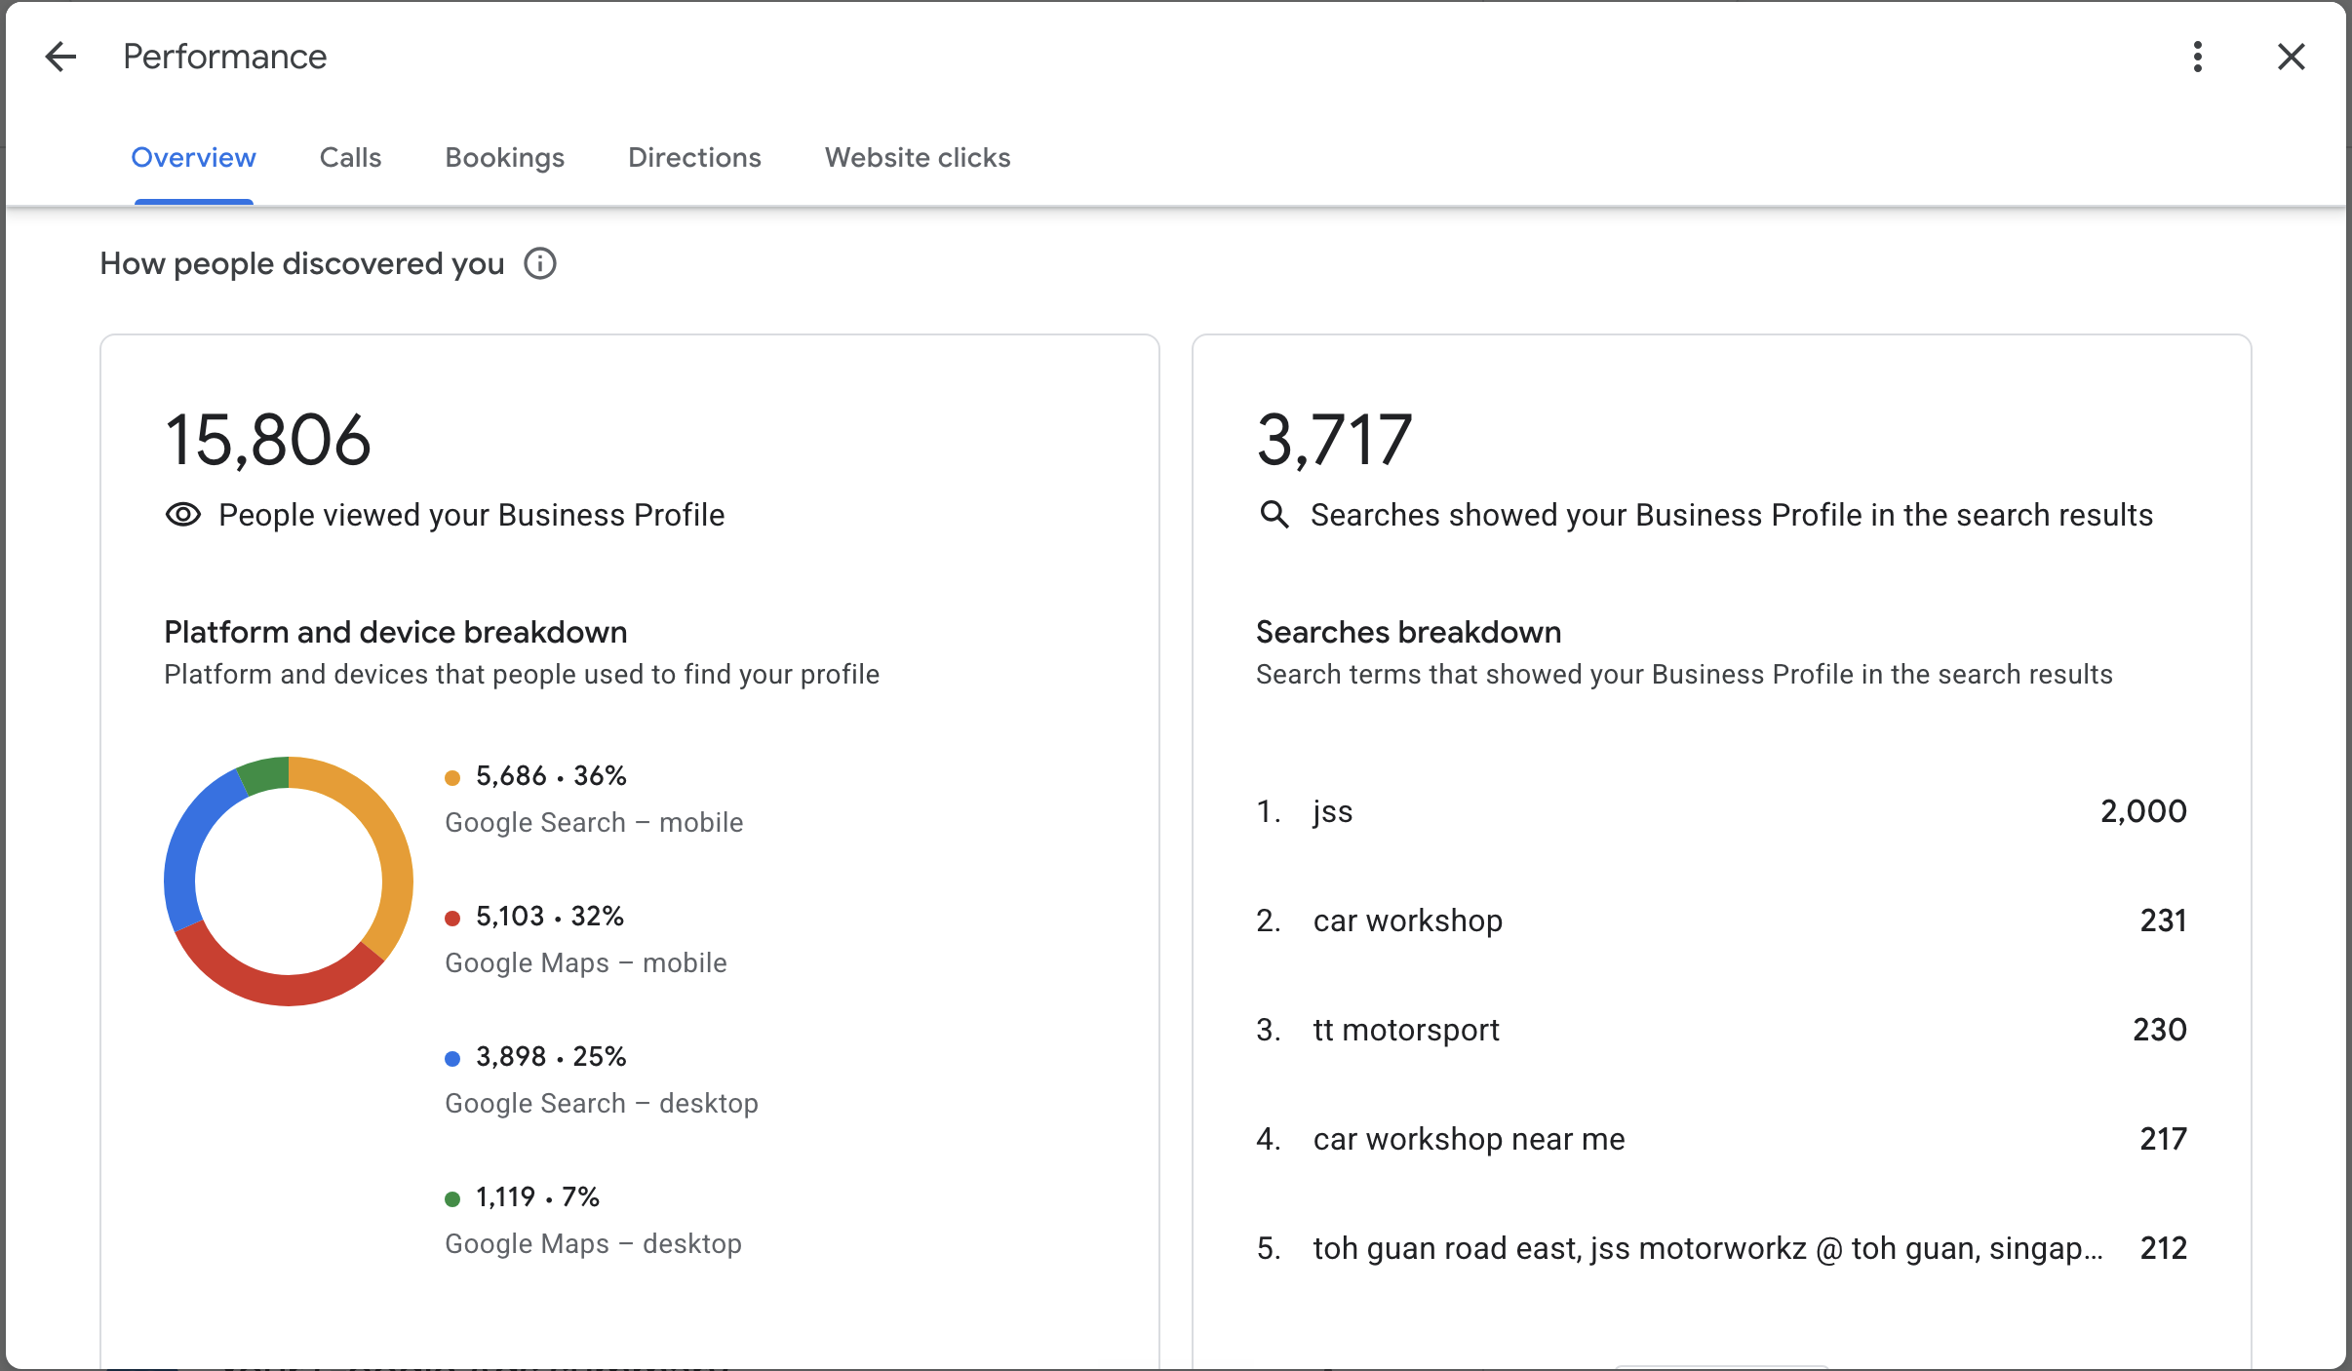
Task: Click the green Google Maps desktop legend dot
Action: pos(452,1199)
